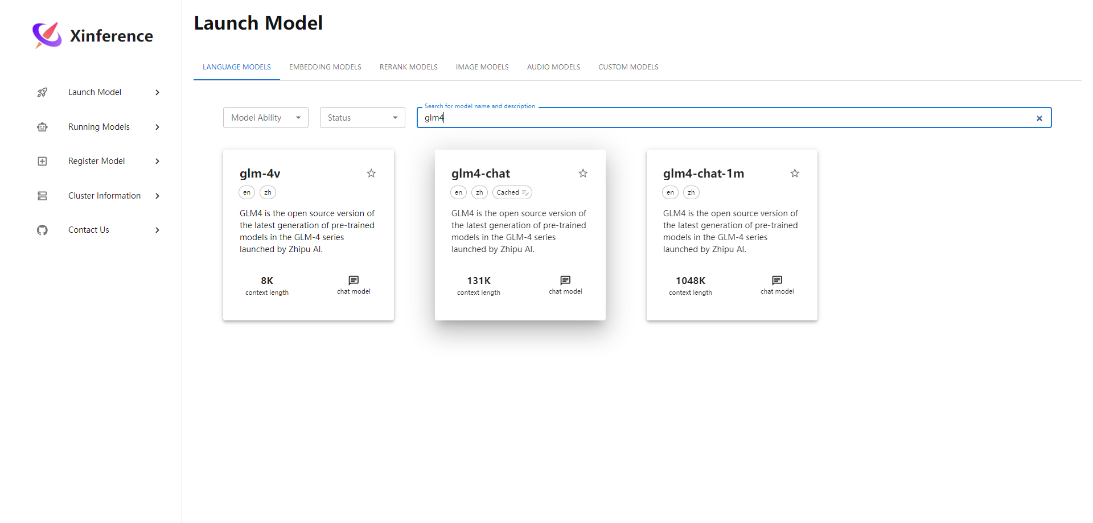Click the en tag on glm-4v card

(x=246, y=192)
